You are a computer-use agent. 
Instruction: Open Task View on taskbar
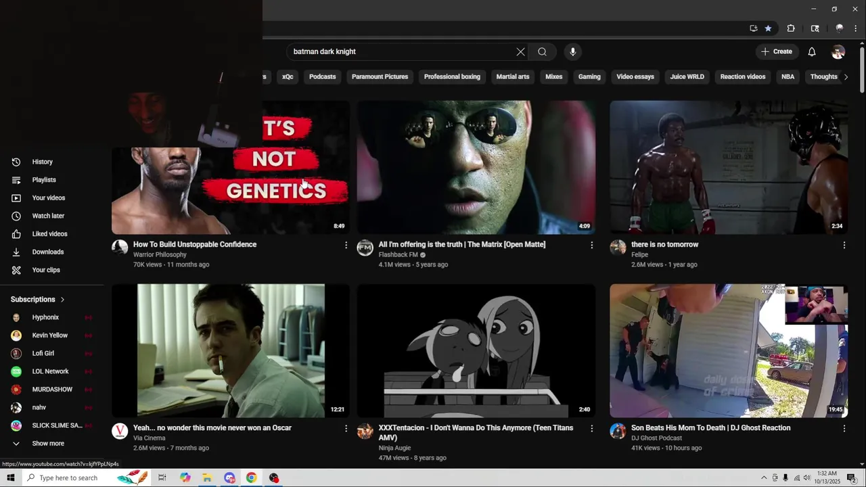point(162,478)
